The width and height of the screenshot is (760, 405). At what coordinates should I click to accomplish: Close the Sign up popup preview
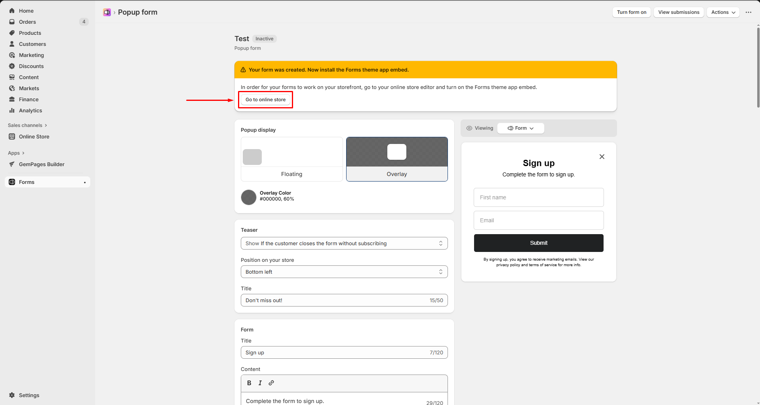[602, 157]
